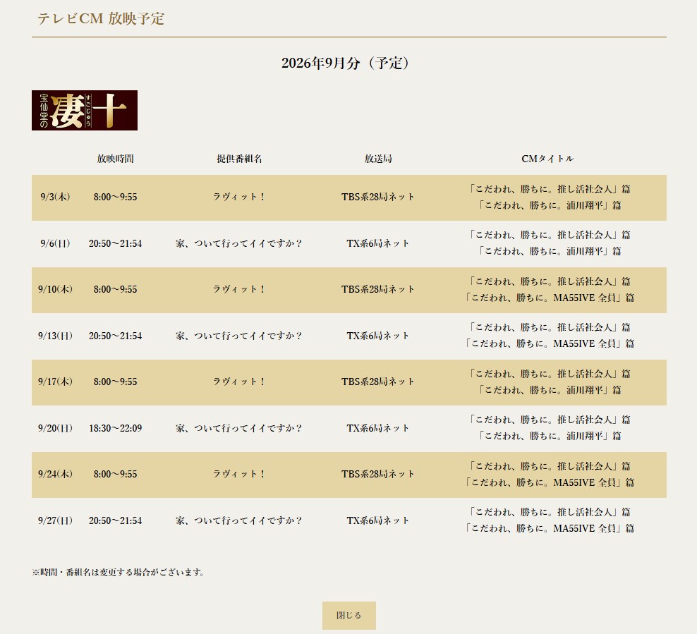Click 家、ついて行ってイイですか？ in 9/27 row
Viewport: 697px width, 634px height.
pos(239,520)
